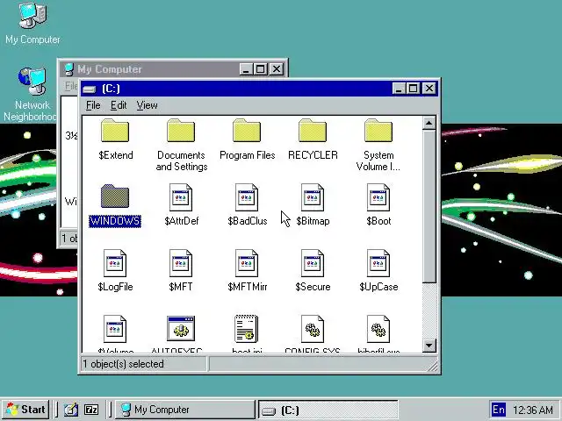Screen dimensions: 562x421
Task: Click the En language indicator in tray
Action: tap(499, 410)
